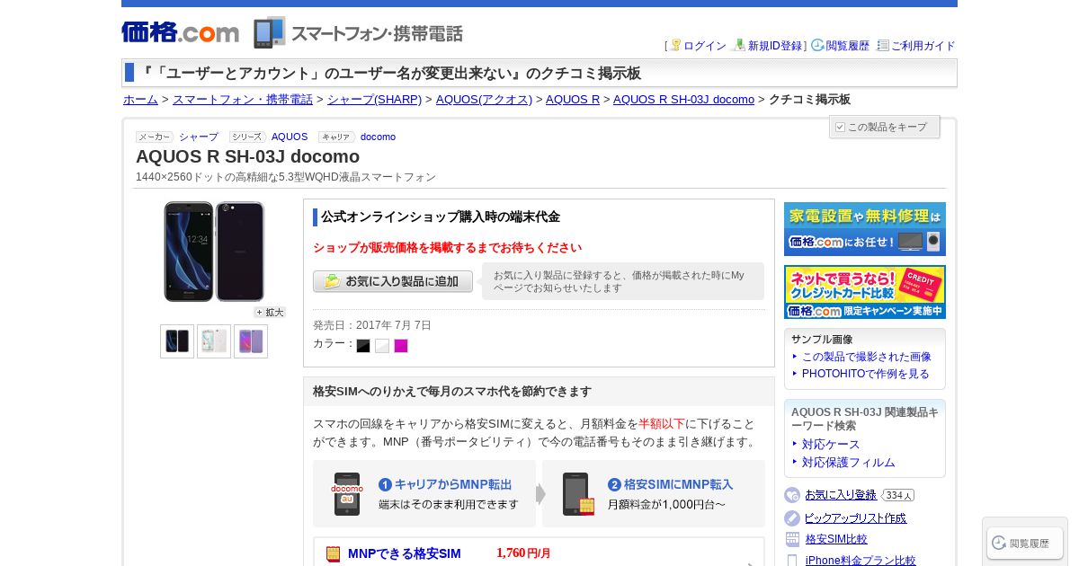1079x566 pixels.
Task: Open この製品で撮影された画像 link
Action: (x=867, y=357)
